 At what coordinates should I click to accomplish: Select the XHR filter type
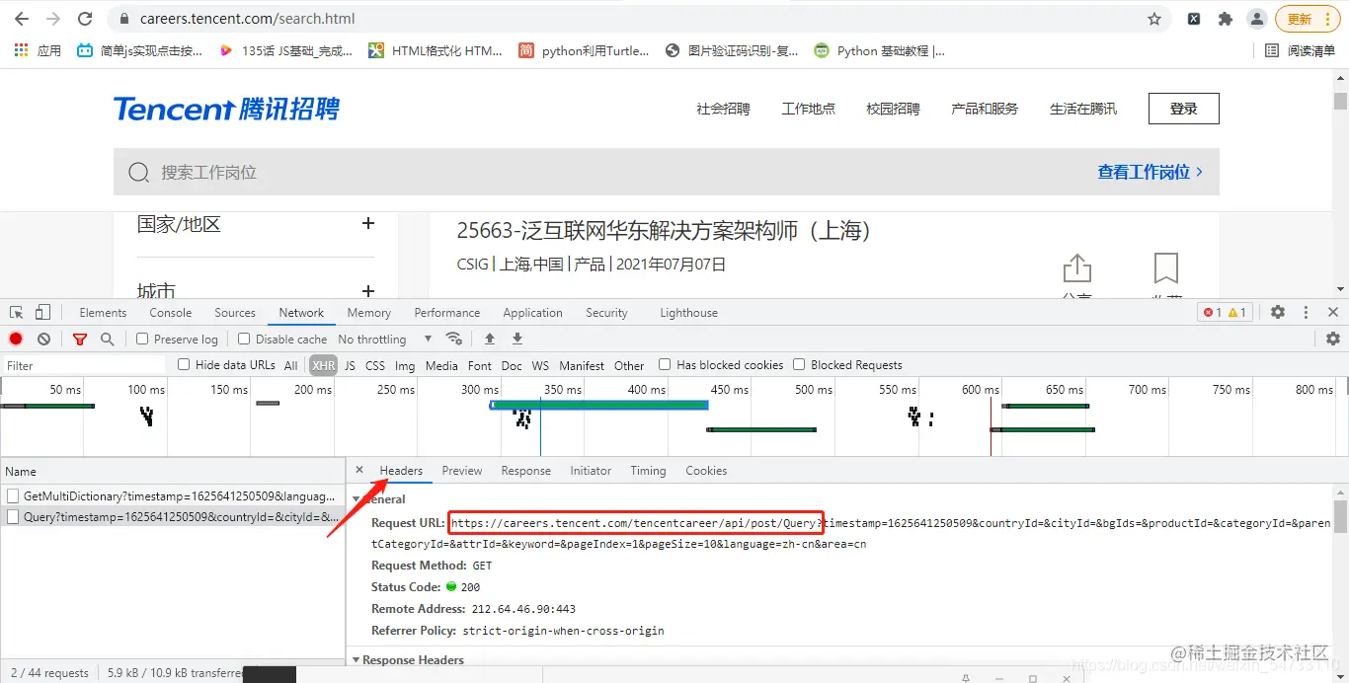pos(324,365)
